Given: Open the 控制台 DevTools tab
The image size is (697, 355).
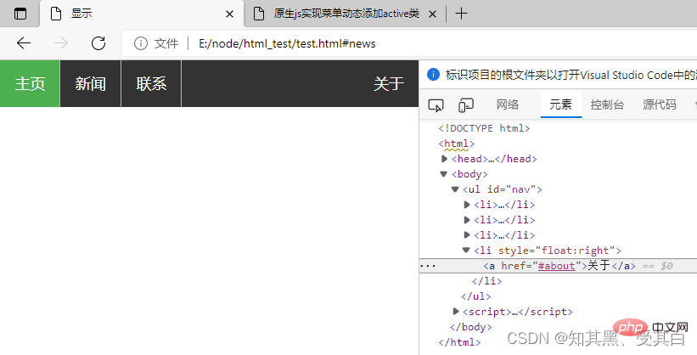Looking at the screenshot, I should pos(607,104).
